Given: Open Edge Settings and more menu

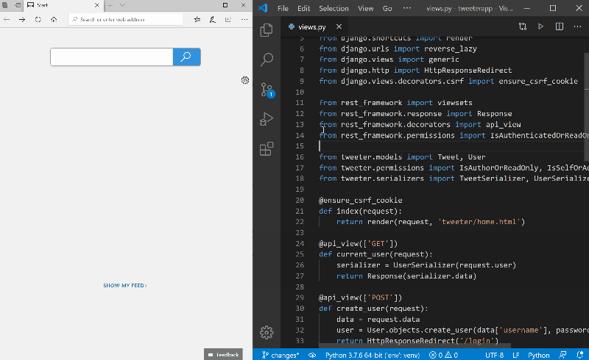Looking at the screenshot, I should click(244, 20).
